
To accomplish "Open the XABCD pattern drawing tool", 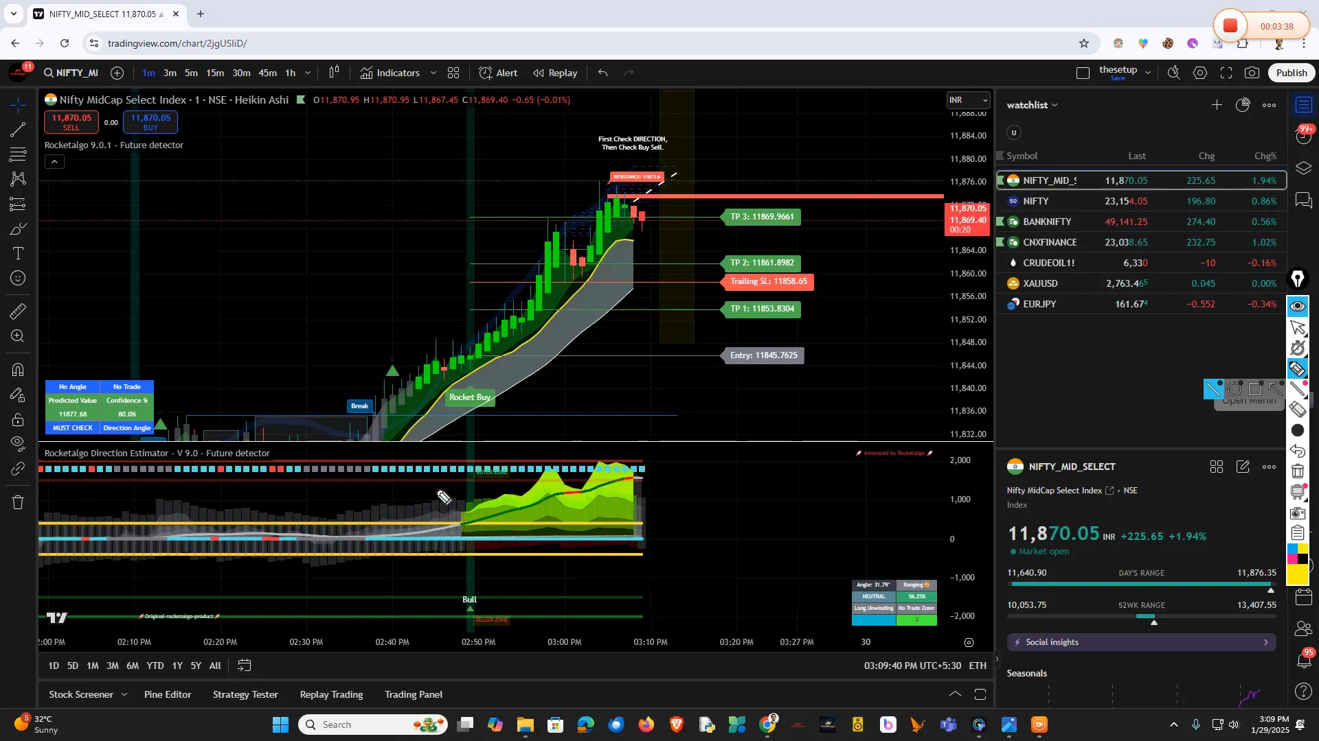I will tap(17, 179).
